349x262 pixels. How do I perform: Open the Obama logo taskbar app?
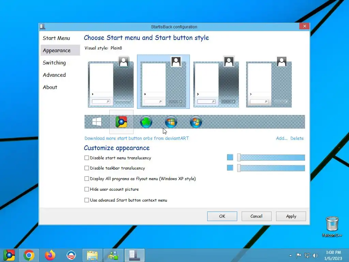[71, 255]
